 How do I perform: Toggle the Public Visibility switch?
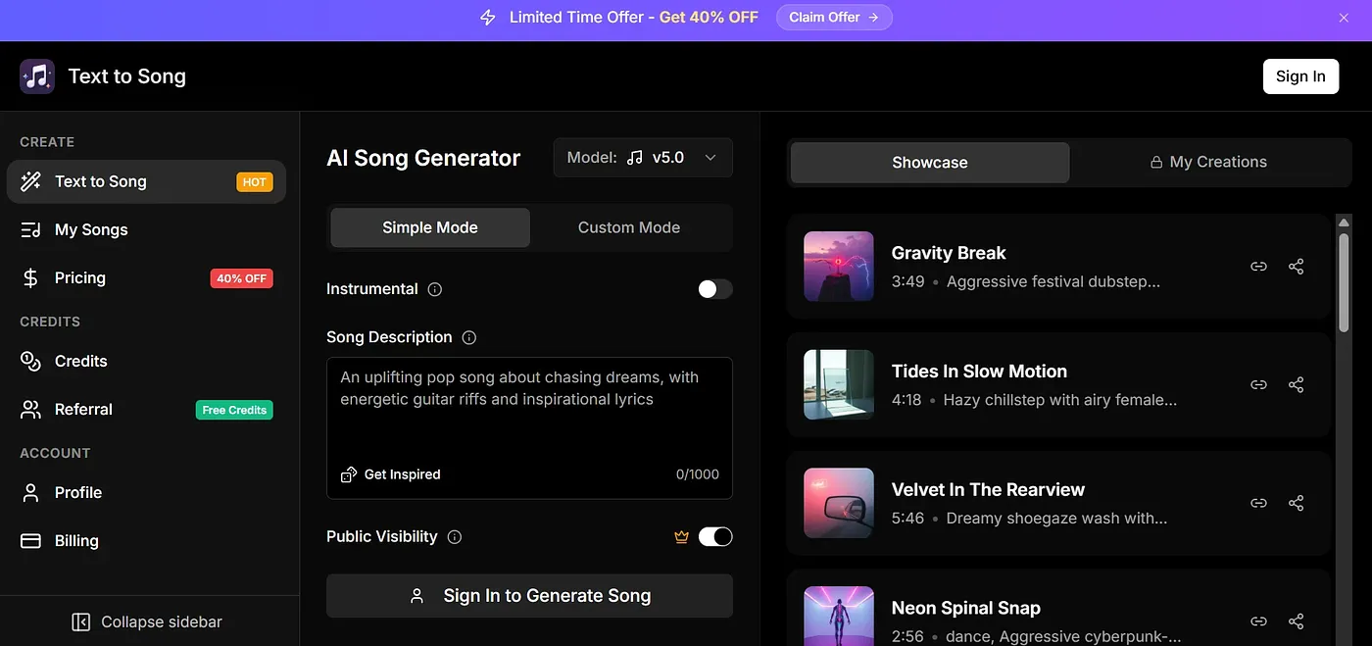715,536
